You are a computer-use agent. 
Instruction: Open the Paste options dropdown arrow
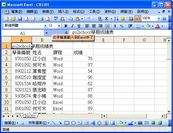82,19
